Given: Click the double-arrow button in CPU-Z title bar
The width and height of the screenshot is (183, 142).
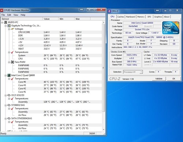Looking at the screenshot, I should pos(157,11).
